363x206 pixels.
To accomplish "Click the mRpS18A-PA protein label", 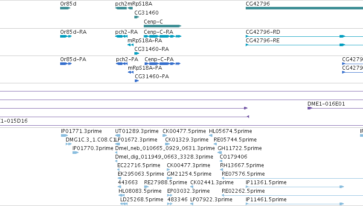I will click(145, 68).
